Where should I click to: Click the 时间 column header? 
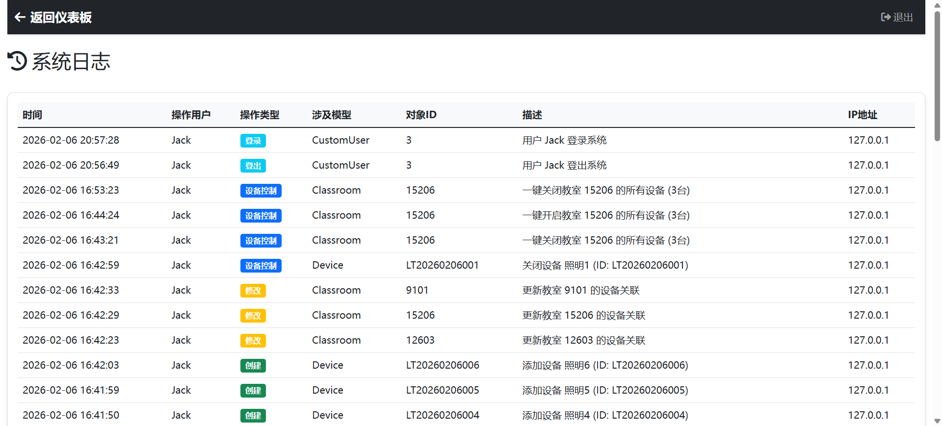(32, 115)
